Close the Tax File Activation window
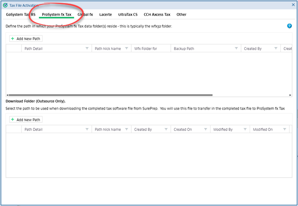Image resolution: width=298 pixels, height=206 pixels. tap(292, 5)
